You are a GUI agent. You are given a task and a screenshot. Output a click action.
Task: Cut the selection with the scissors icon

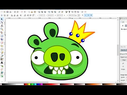32,12
